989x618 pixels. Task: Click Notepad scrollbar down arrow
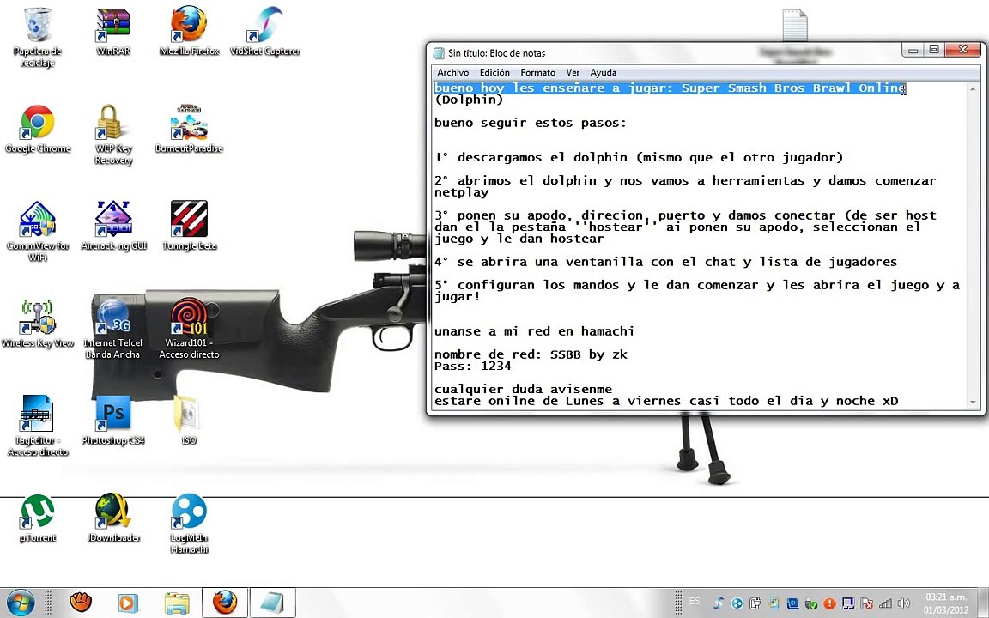click(972, 402)
